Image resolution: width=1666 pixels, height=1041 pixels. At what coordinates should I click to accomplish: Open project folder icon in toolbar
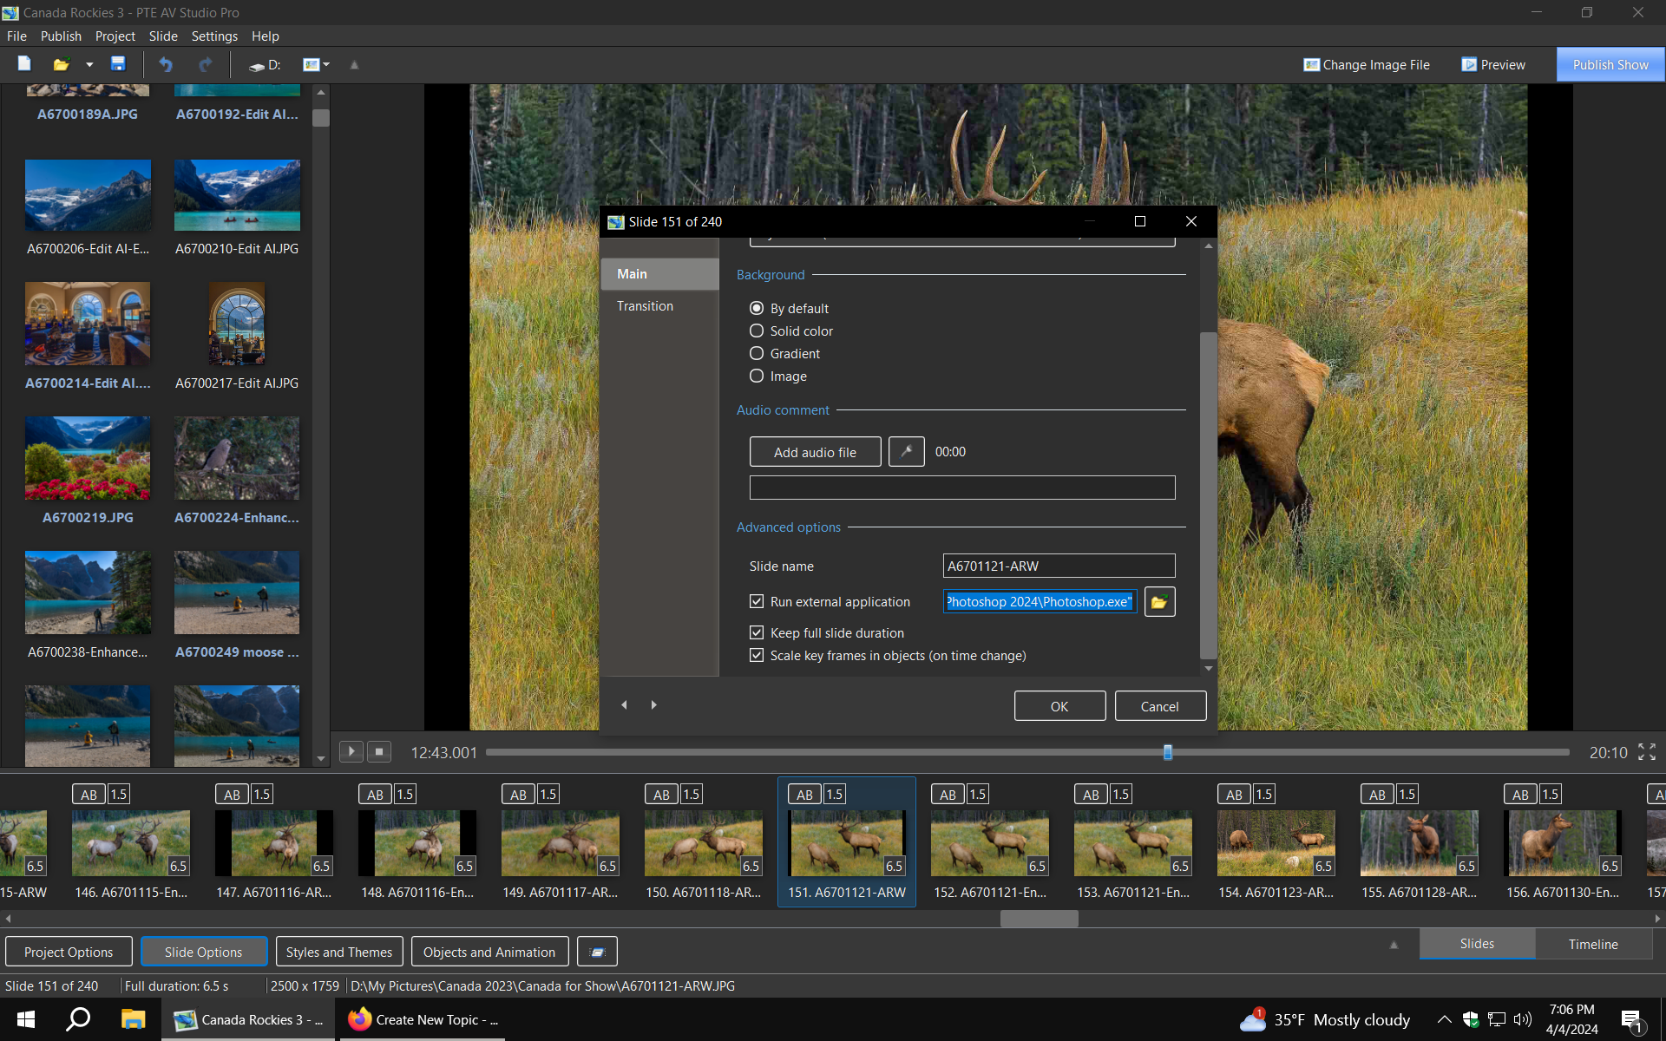pos(61,64)
